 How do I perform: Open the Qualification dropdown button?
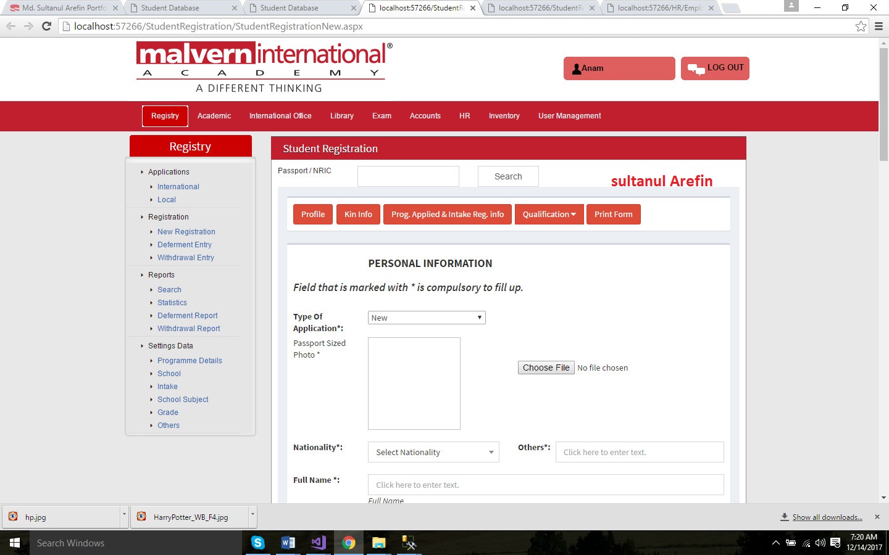click(x=549, y=215)
